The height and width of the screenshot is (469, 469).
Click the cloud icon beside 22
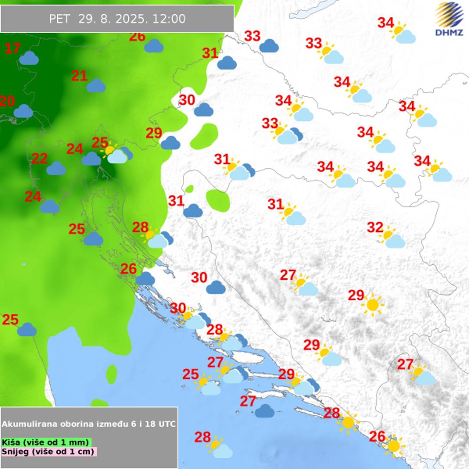pyautogui.click(x=56, y=168)
